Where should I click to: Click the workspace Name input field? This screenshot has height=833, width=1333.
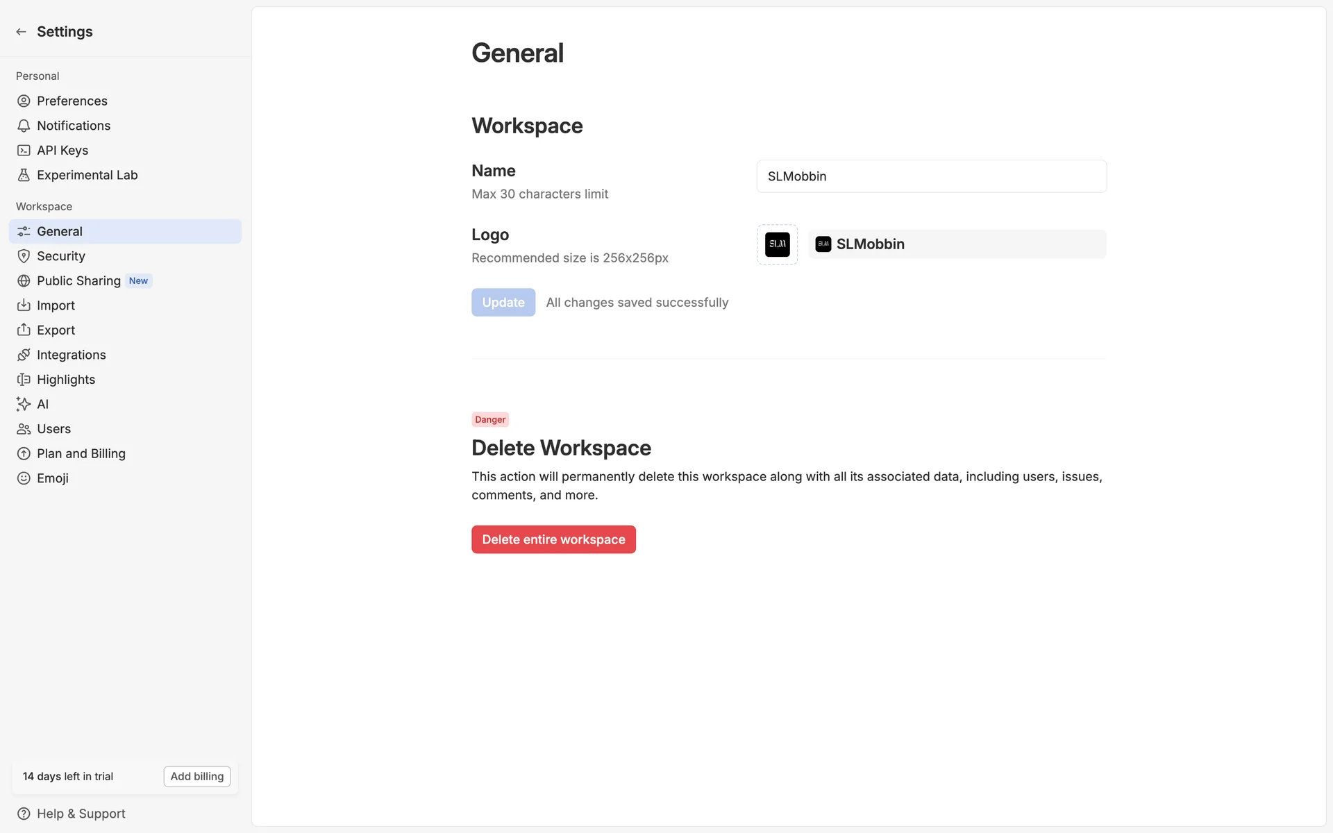point(931,176)
